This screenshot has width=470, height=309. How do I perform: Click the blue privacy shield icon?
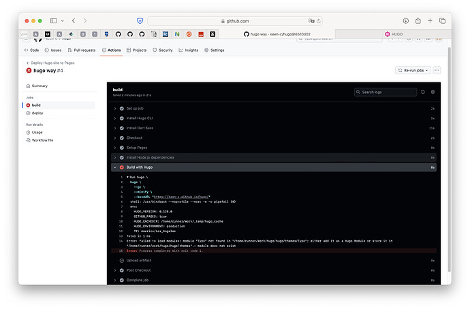[140, 20]
